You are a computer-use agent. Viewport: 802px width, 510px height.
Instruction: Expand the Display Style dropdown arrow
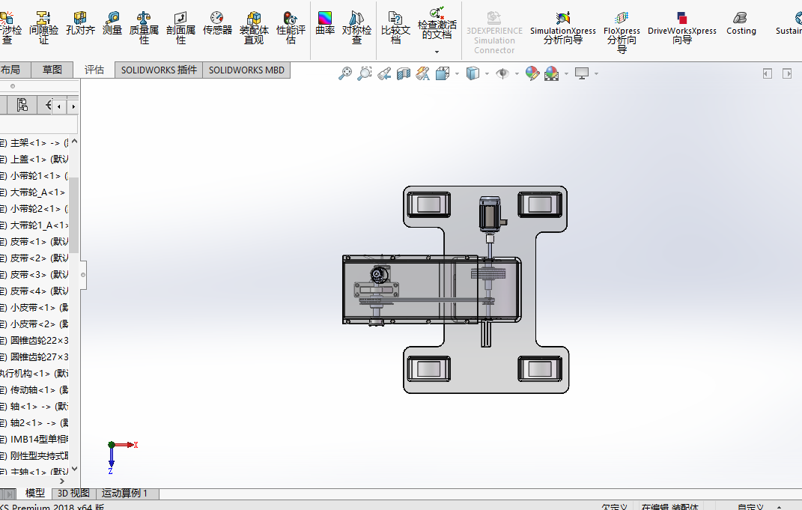487,74
